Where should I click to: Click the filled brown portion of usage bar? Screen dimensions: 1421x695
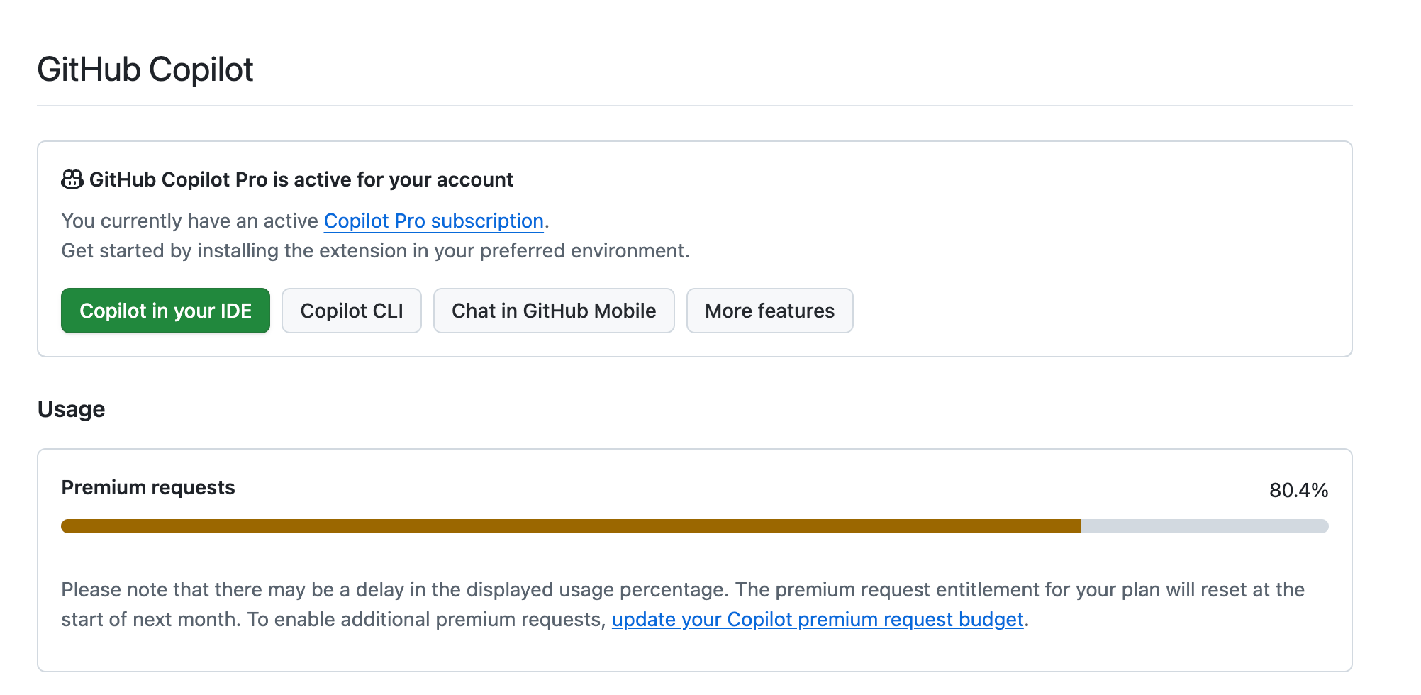click(x=567, y=526)
